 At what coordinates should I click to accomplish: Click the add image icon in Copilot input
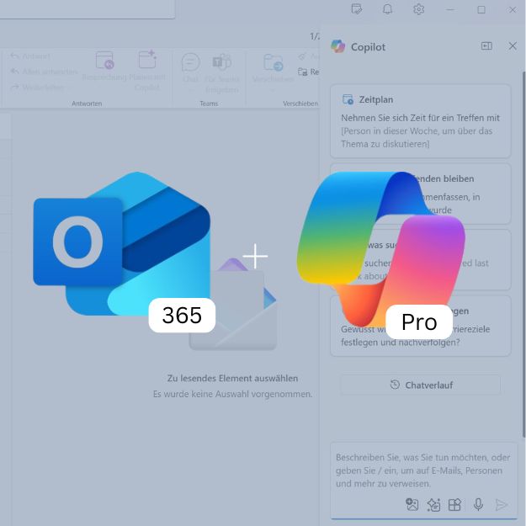click(412, 504)
